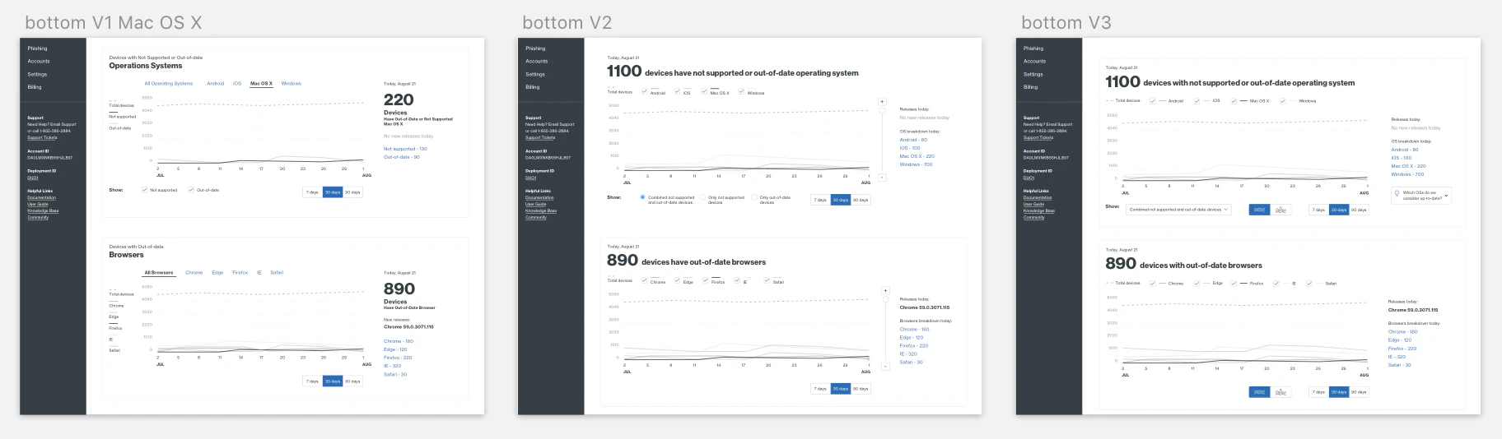
Task: Uncheck Windows checkbox in V2 OS legend
Action: coord(741,92)
